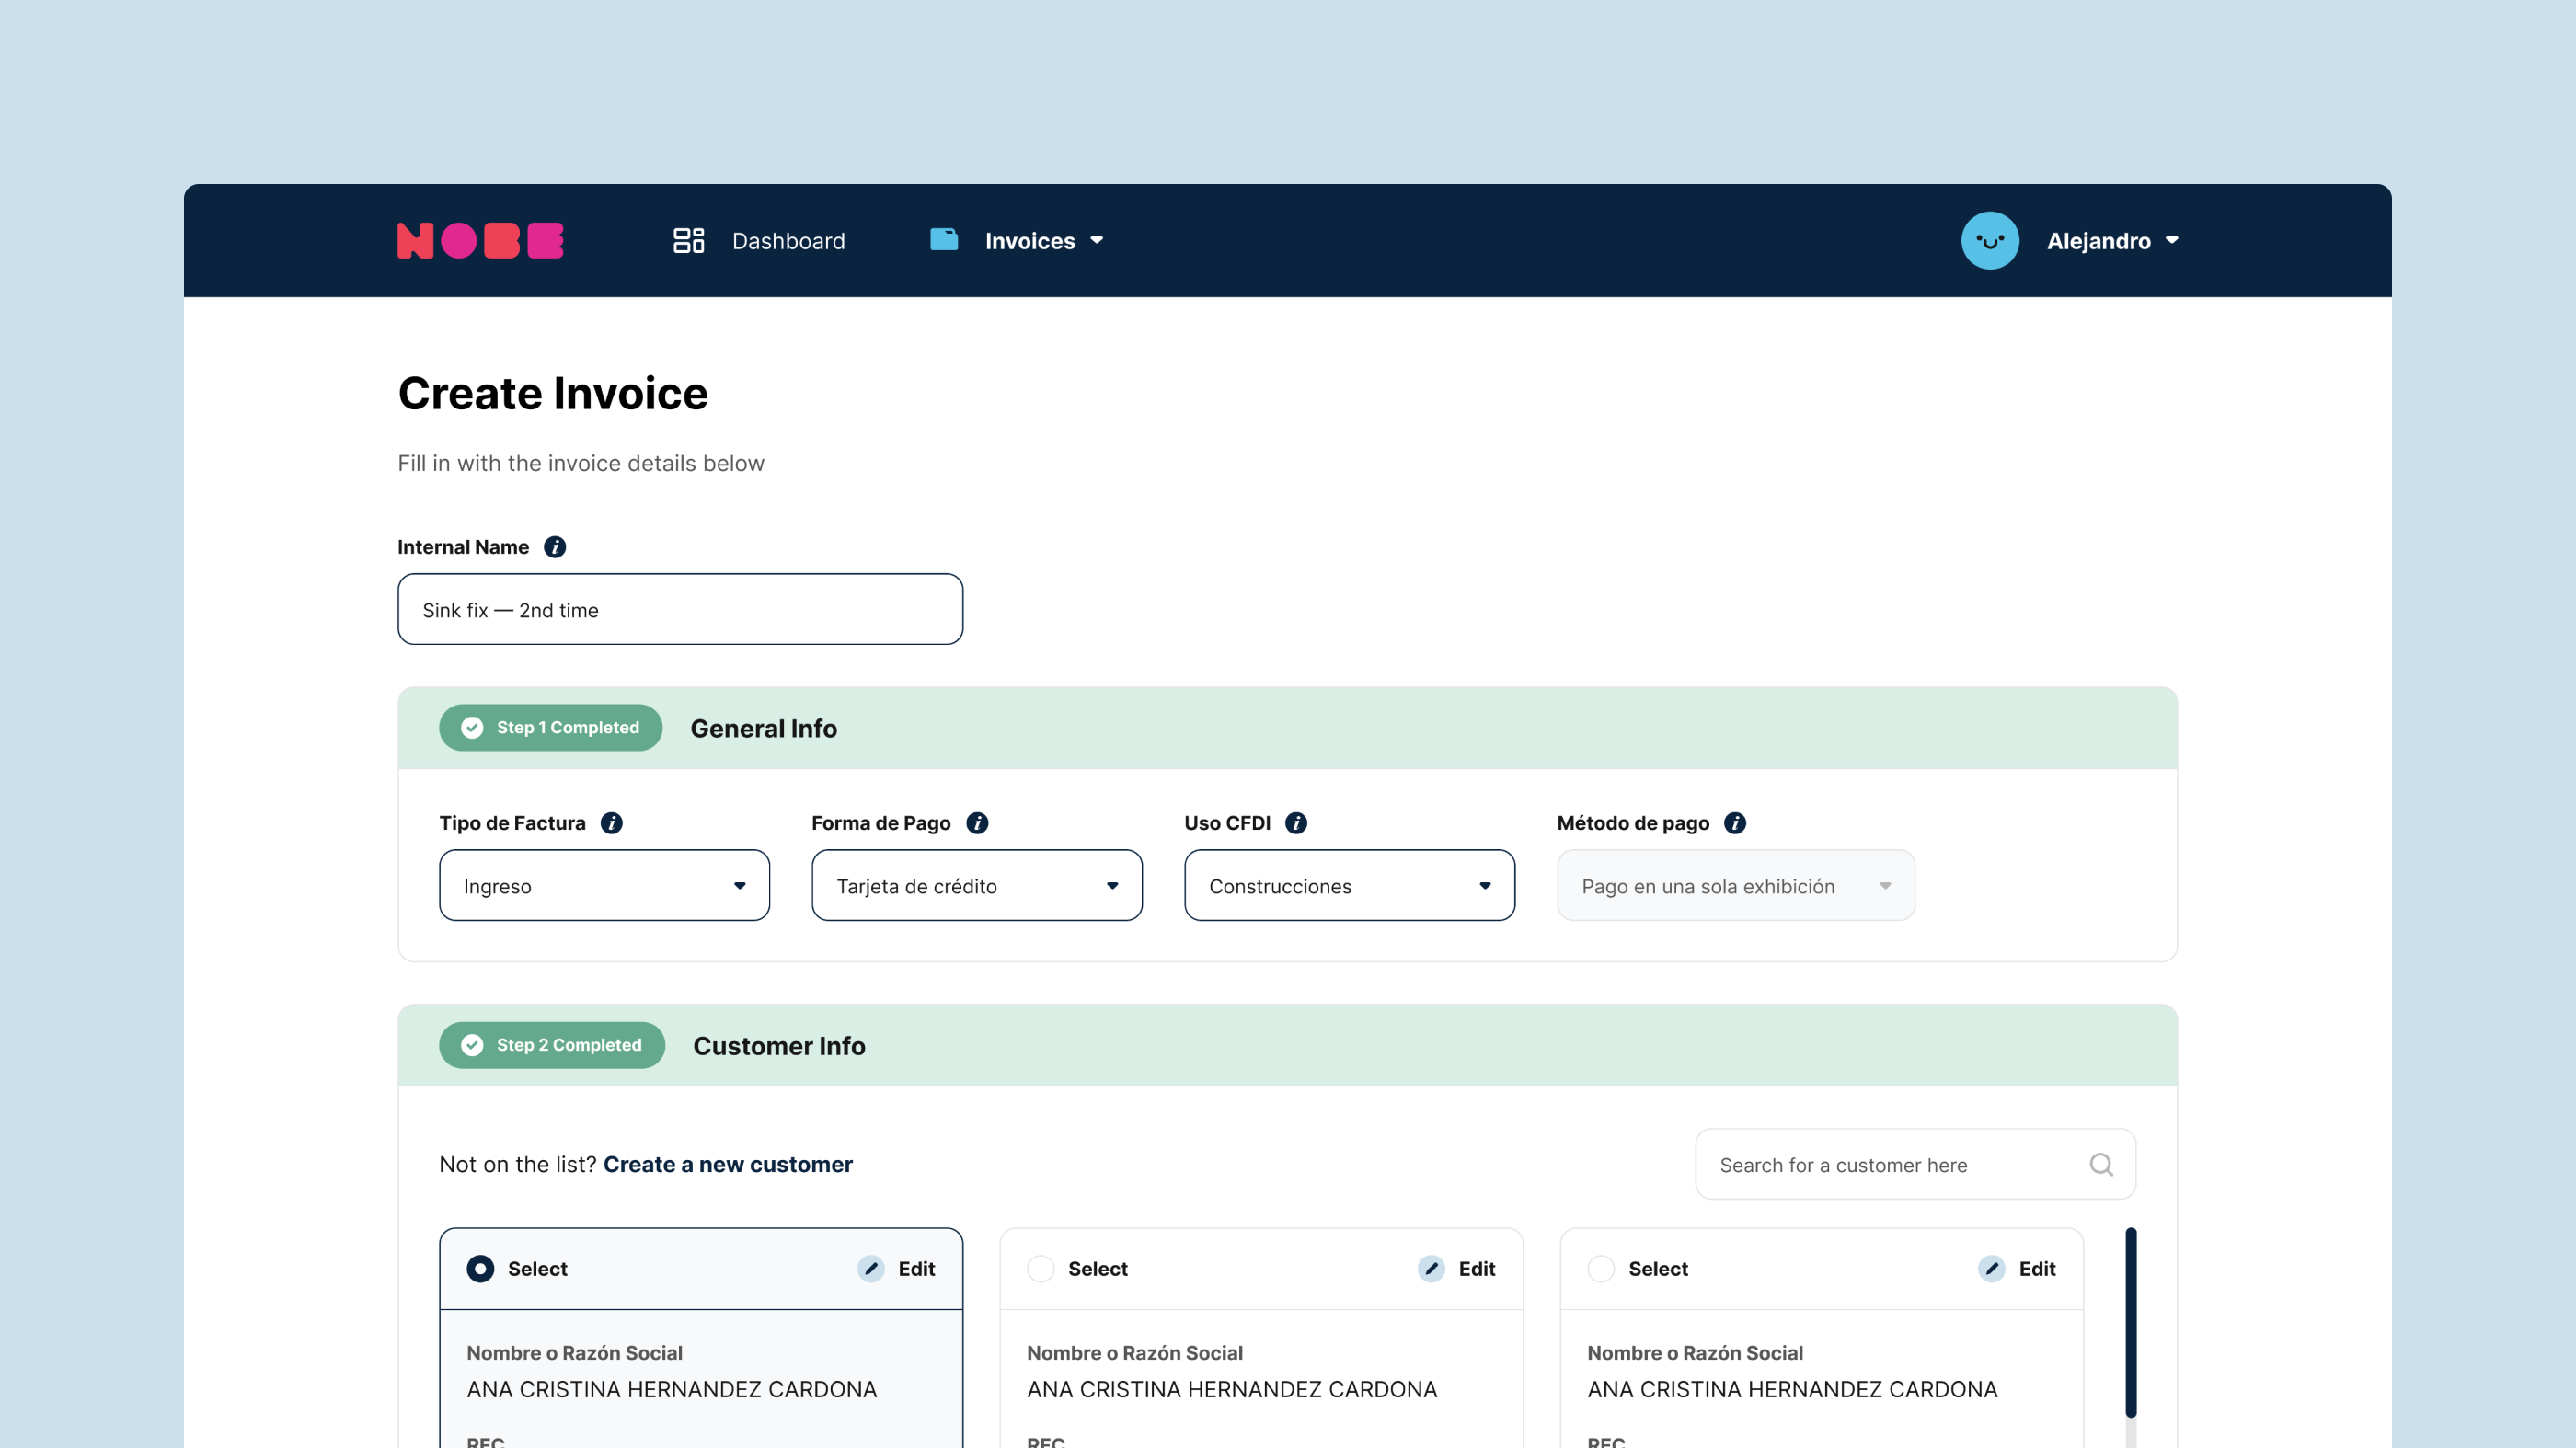Click the customer name on the first card
This screenshot has width=2576, height=1448.
(x=672, y=1390)
